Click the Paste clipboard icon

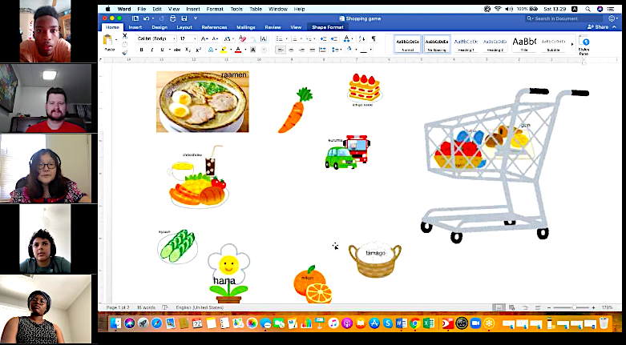coord(108,41)
